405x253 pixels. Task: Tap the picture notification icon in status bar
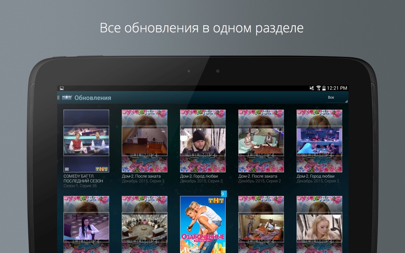[x=62, y=88]
